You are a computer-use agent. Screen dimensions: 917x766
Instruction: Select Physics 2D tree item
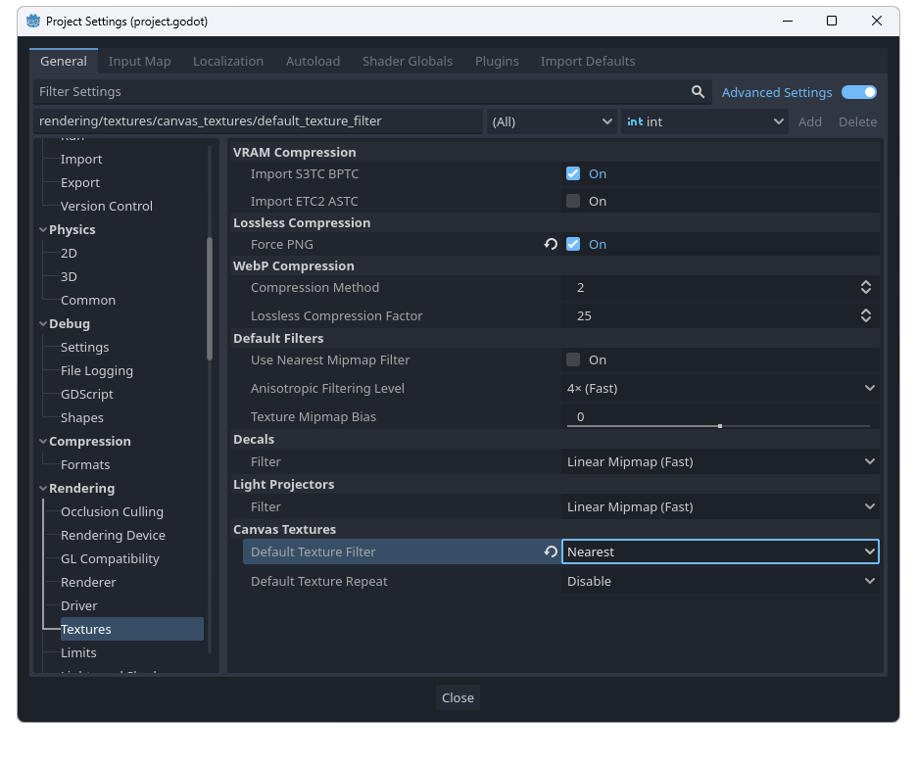pyautogui.click(x=69, y=253)
